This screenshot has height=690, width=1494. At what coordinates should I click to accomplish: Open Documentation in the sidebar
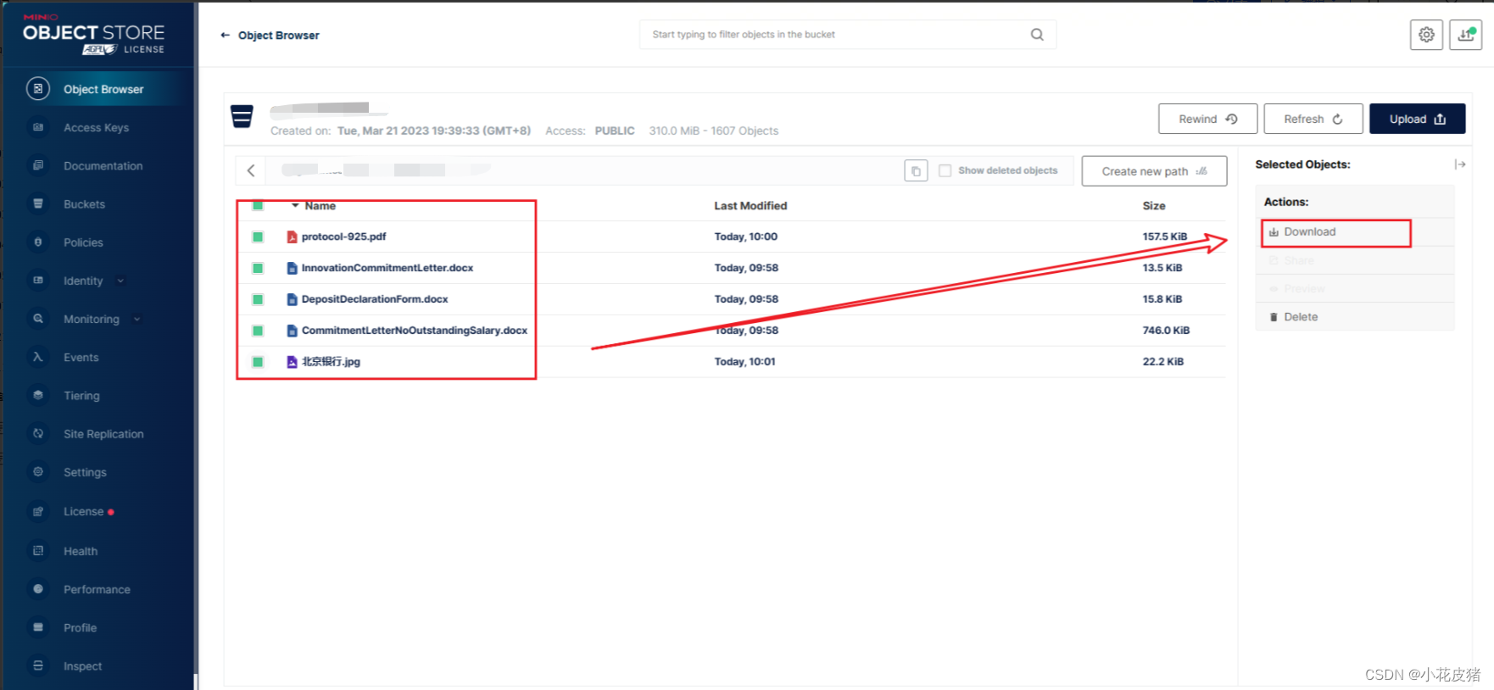pyautogui.click(x=103, y=166)
